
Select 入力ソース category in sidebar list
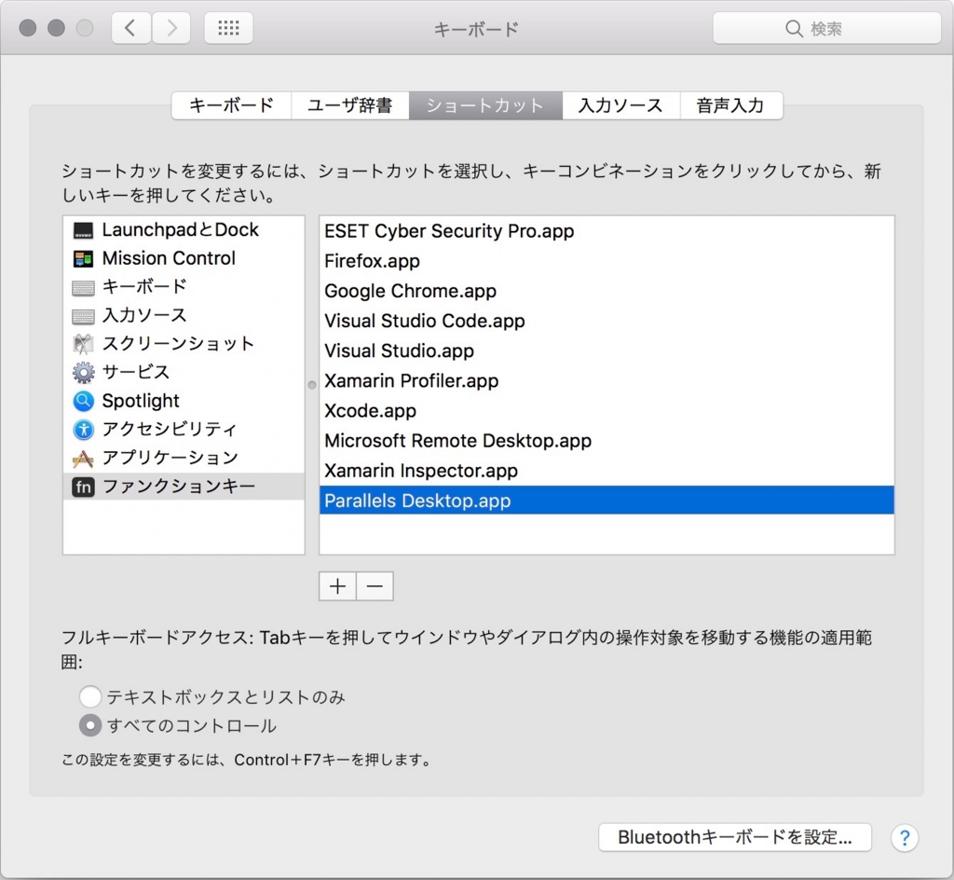(184, 315)
